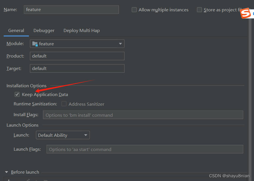Screen dimensions: 254x181
Task: Open the Launch dropdown showing Default Ability
Action: pyautogui.click(x=86, y=135)
